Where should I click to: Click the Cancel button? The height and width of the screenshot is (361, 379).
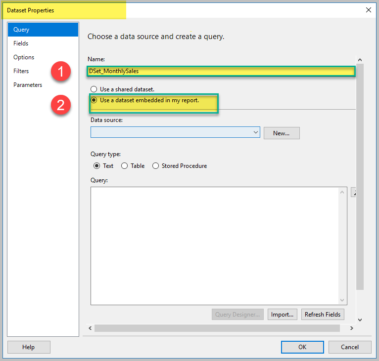[x=350, y=347]
